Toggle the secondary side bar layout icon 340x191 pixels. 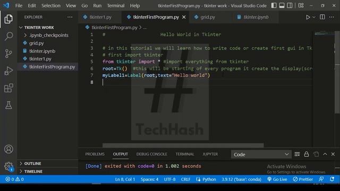point(290,5)
